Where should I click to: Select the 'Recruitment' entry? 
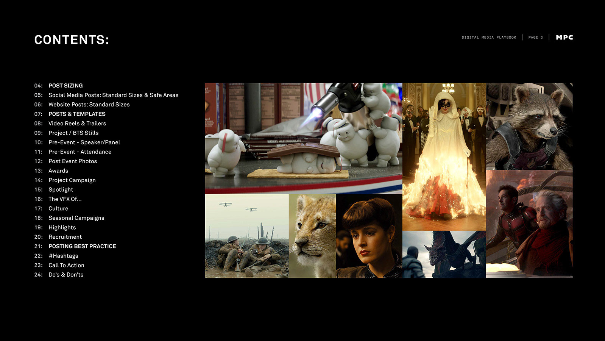pyautogui.click(x=65, y=237)
